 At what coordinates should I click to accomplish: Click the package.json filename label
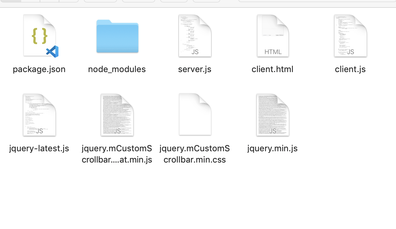tap(39, 69)
